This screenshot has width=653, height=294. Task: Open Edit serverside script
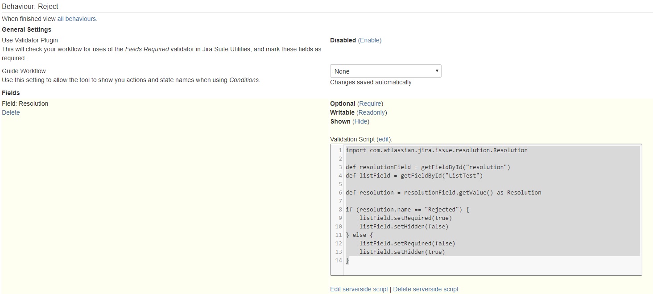(359, 289)
